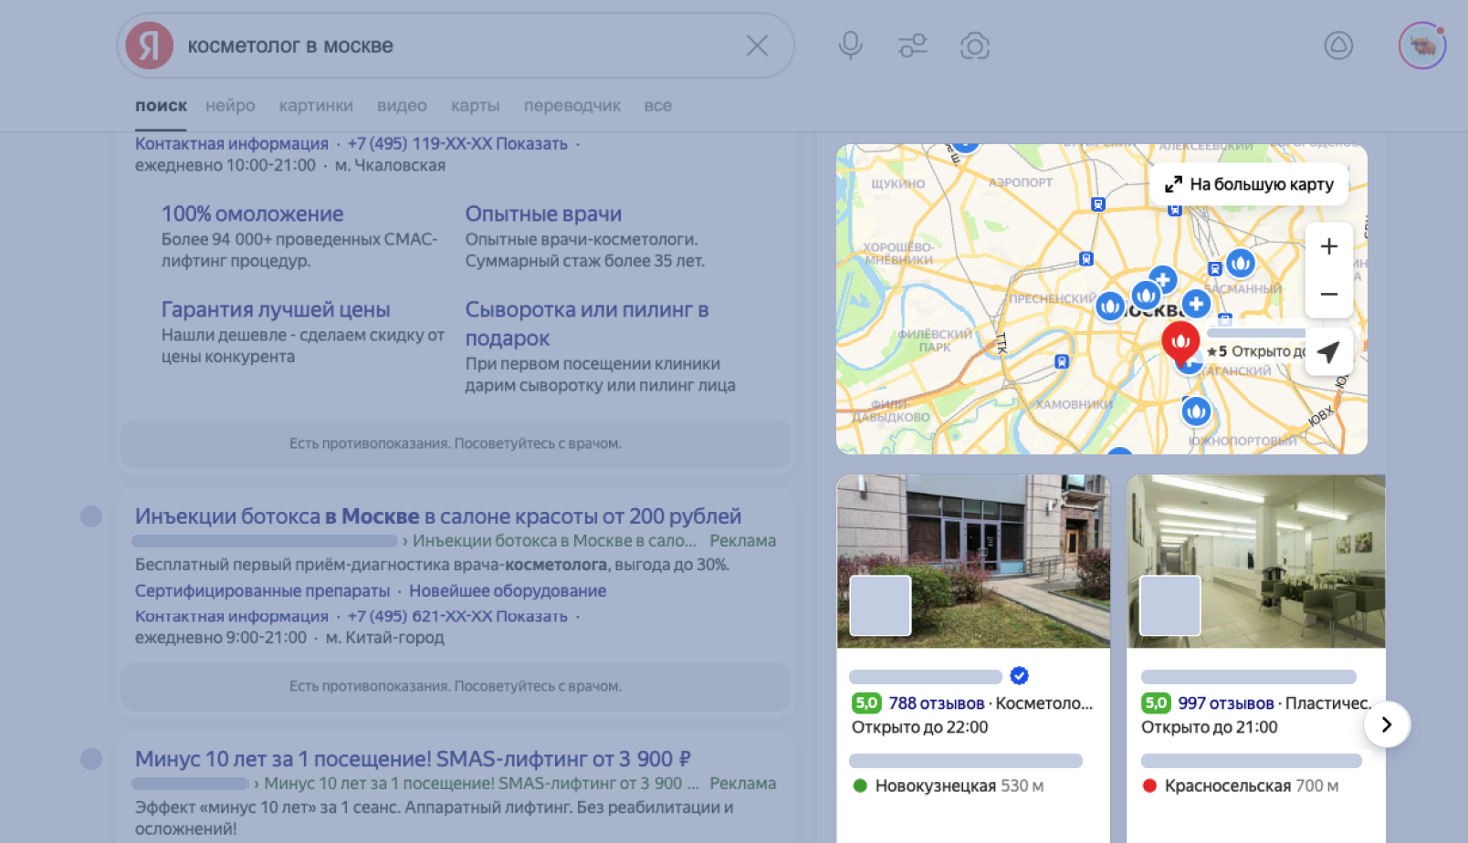Open user profile avatar

tap(1422, 46)
